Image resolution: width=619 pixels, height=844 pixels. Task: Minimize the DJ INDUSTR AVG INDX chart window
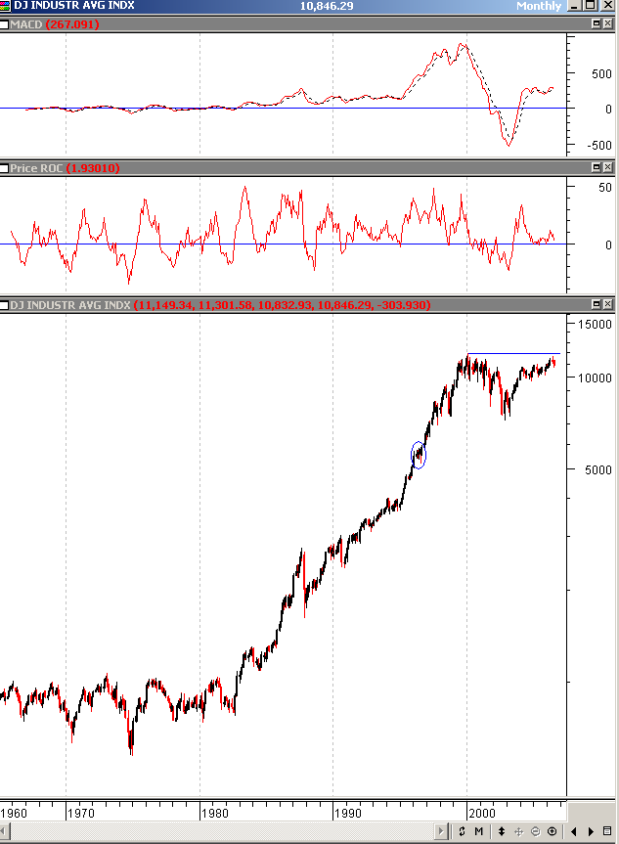coord(574,6)
